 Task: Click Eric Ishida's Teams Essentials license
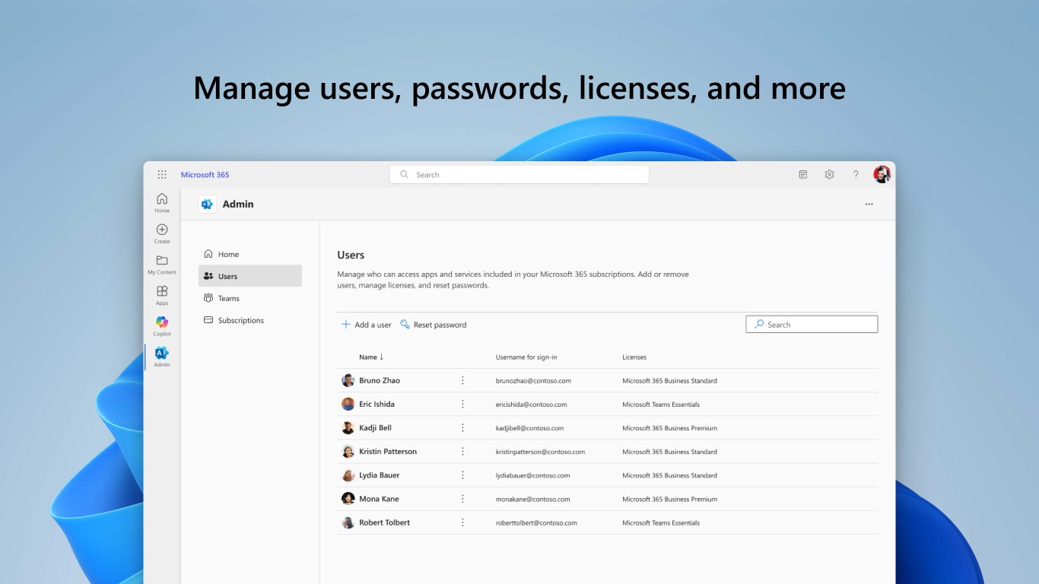[x=661, y=405]
